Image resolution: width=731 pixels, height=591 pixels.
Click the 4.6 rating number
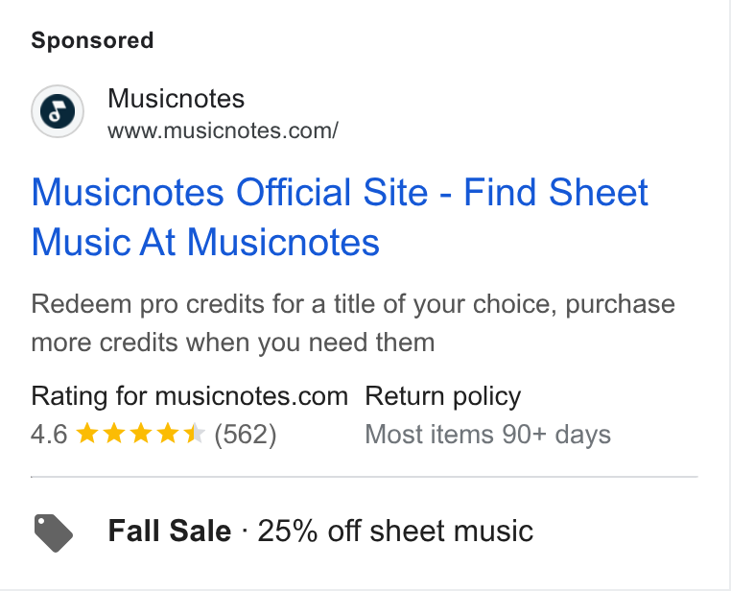click(49, 435)
